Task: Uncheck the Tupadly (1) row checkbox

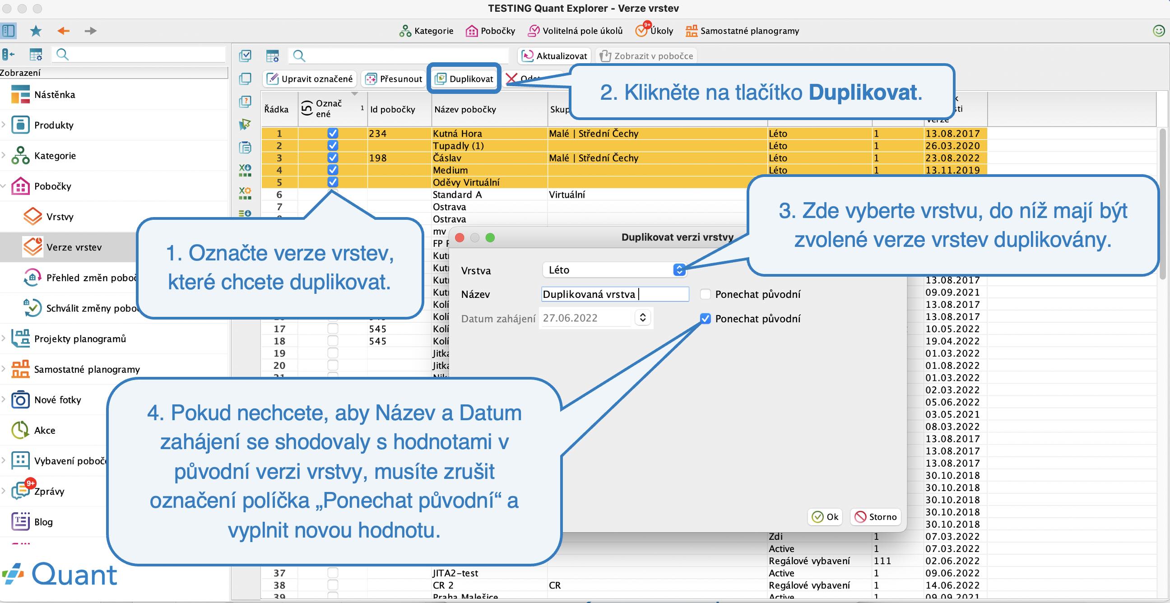Action: 333,145
